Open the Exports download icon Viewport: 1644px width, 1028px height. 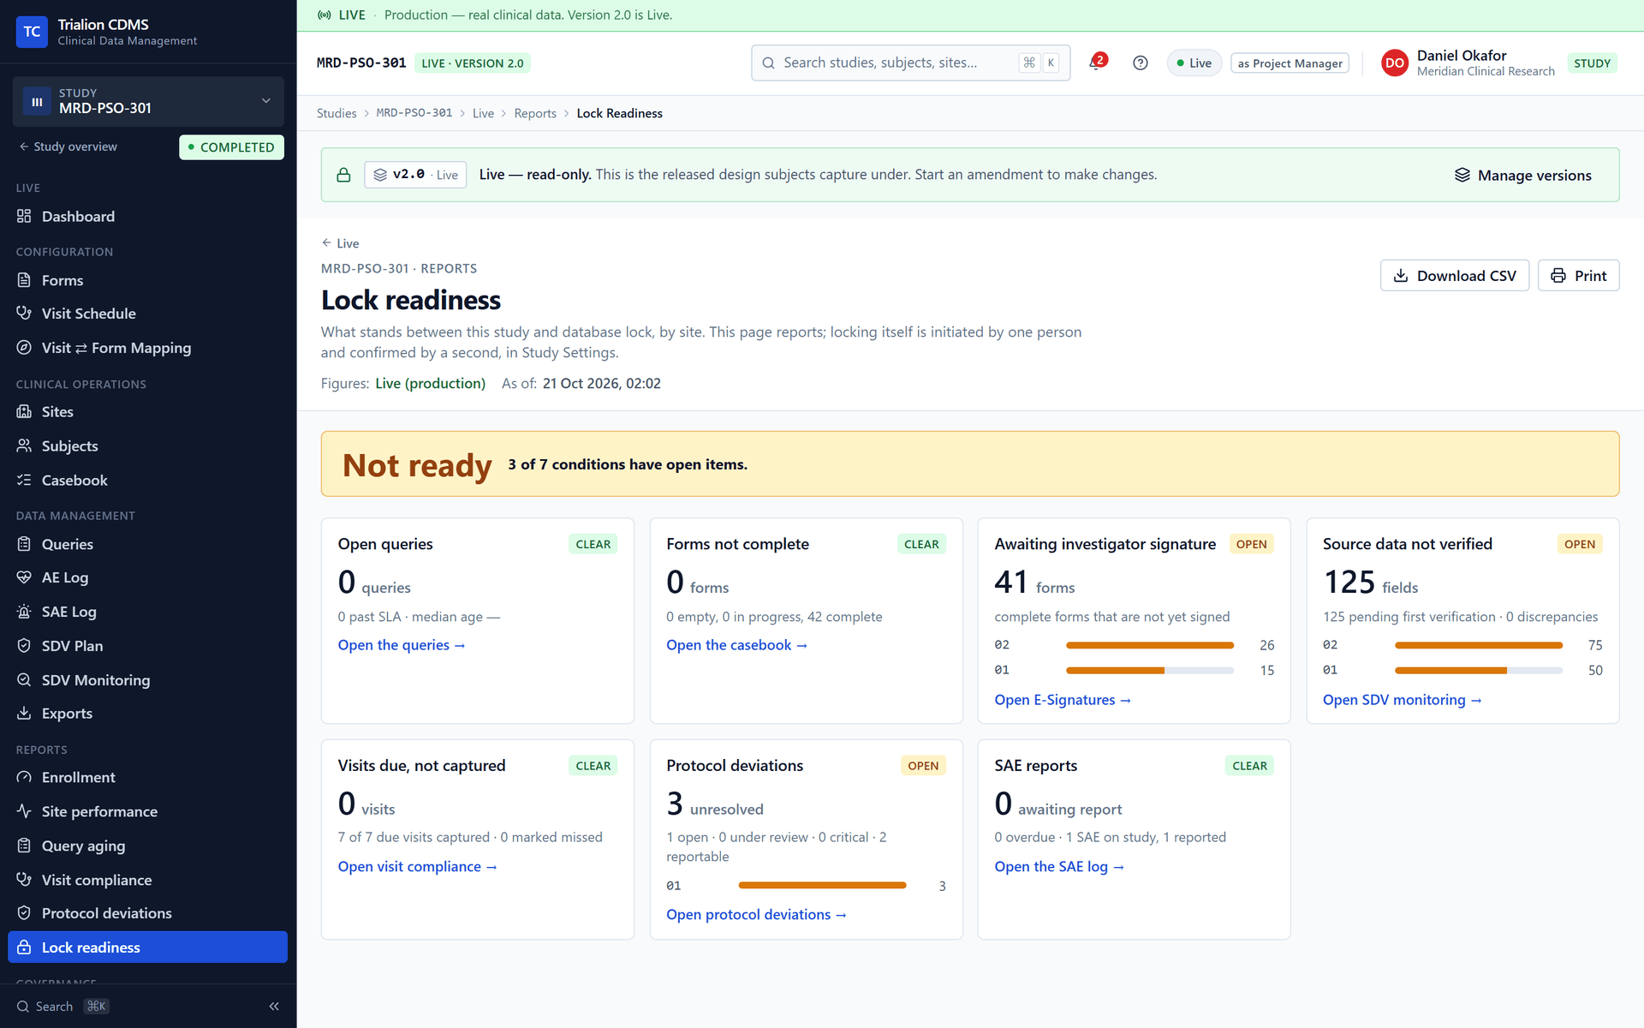click(24, 714)
